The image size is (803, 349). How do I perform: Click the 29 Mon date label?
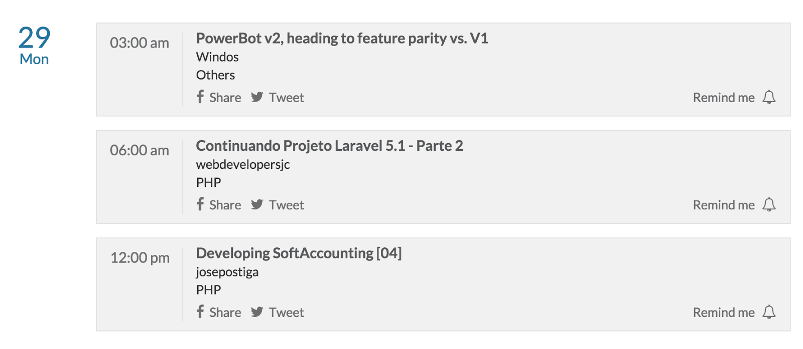pos(33,45)
